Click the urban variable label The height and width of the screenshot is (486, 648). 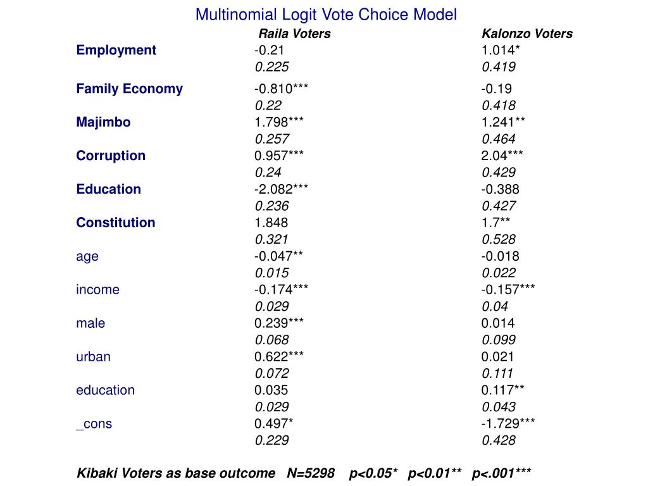(94, 356)
